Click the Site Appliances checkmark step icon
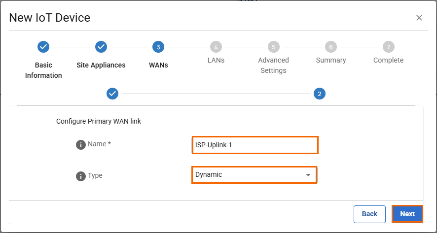This screenshot has height=233, width=437. 101,47
